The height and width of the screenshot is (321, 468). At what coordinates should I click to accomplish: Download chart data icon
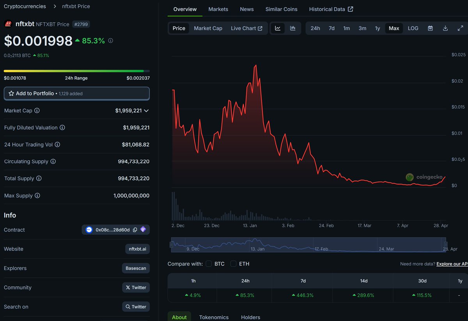tap(445, 28)
